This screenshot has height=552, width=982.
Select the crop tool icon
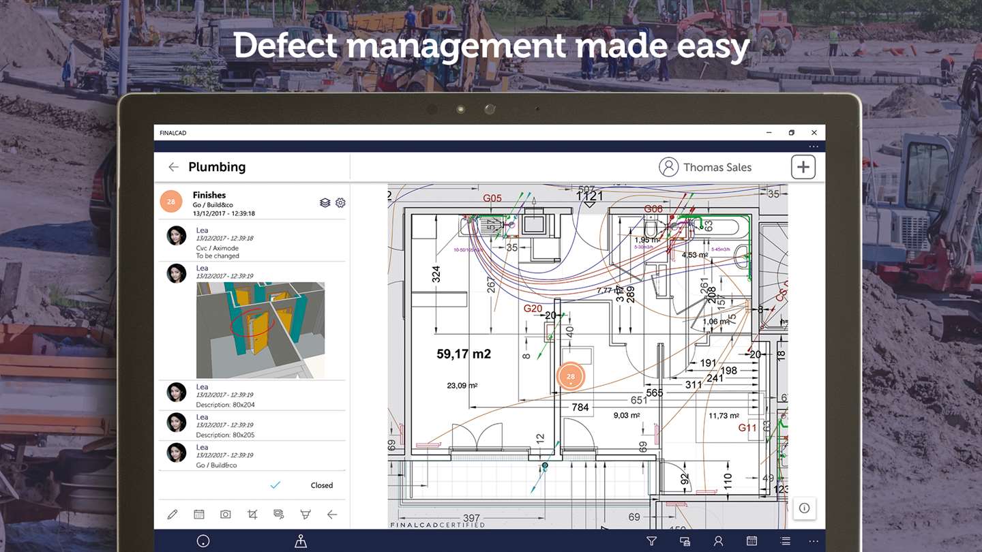coord(252,515)
